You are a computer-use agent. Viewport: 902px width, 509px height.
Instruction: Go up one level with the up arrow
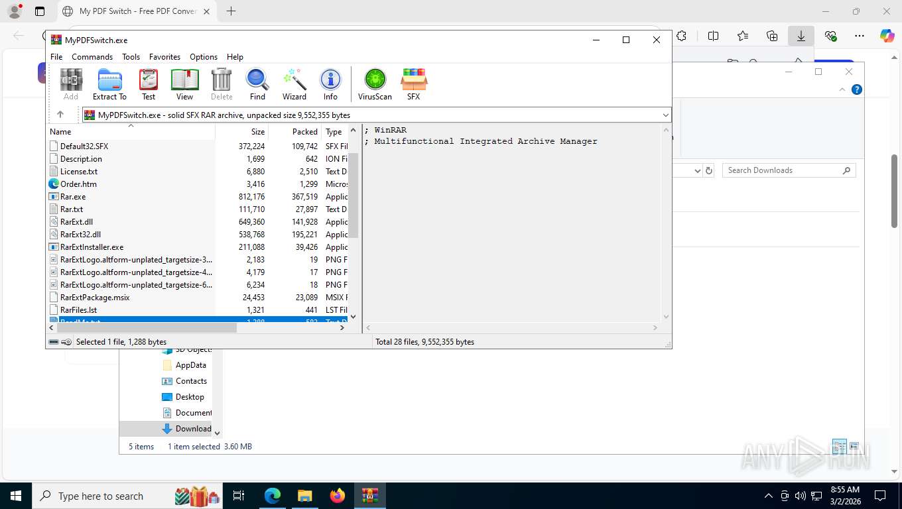click(60, 115)
